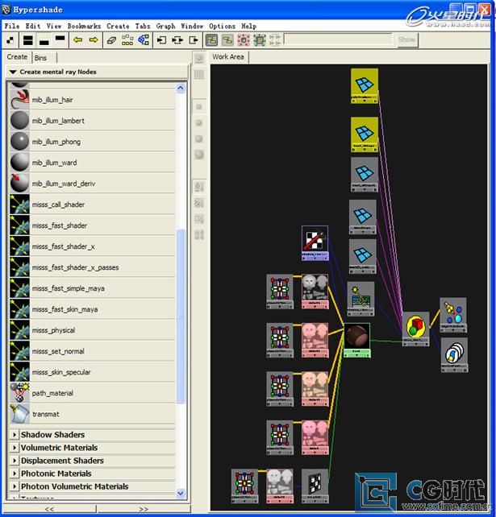Create a misss_fast_shader_x_passes node

[x=93, y=267]
